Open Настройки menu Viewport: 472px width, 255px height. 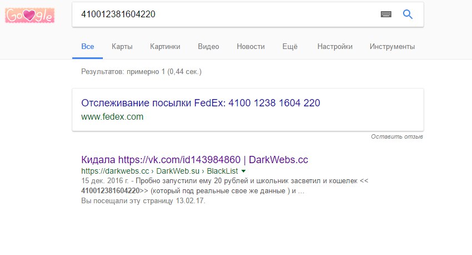pyautogui.click(x=335, y=46)
